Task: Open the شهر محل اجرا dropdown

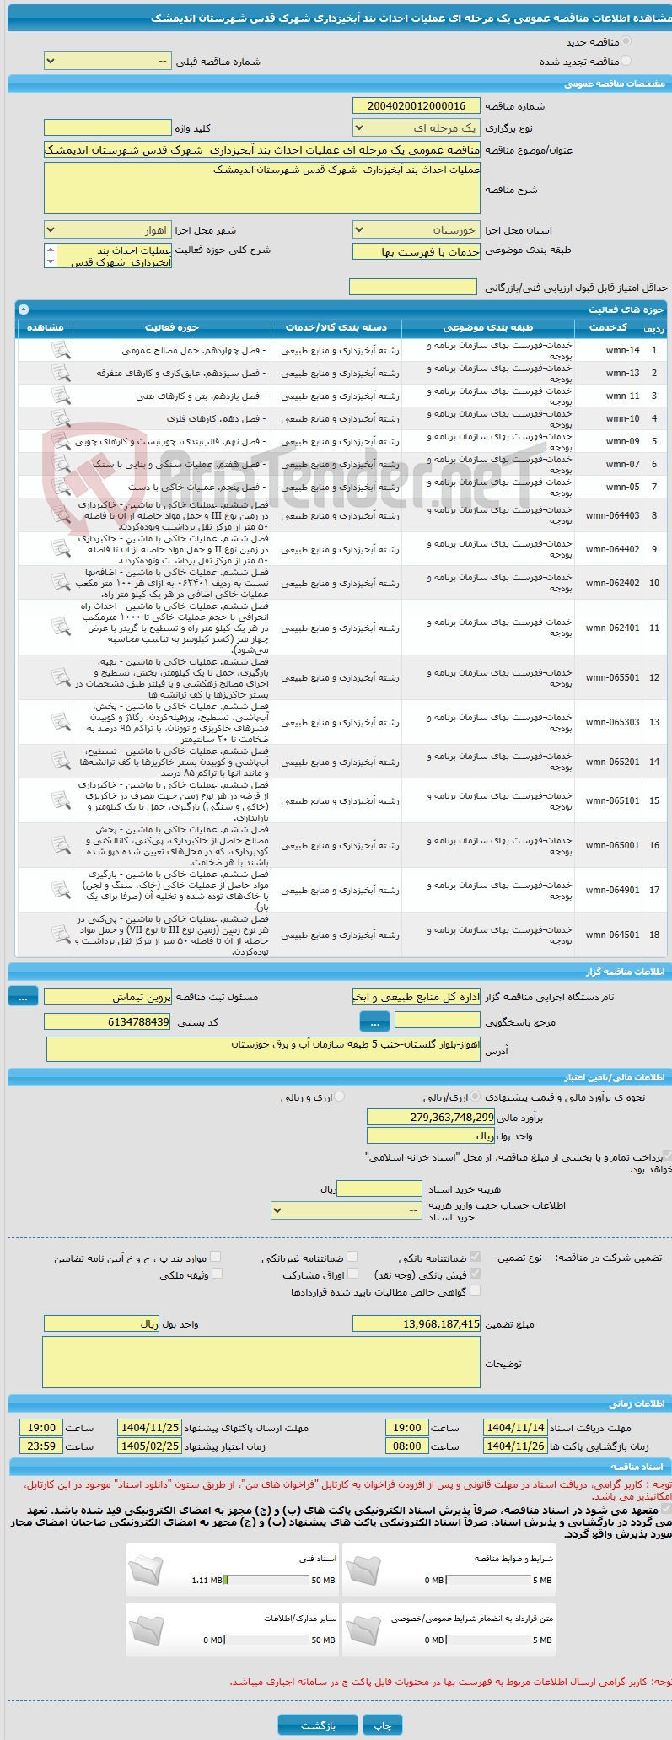Action: pos(107,229)
